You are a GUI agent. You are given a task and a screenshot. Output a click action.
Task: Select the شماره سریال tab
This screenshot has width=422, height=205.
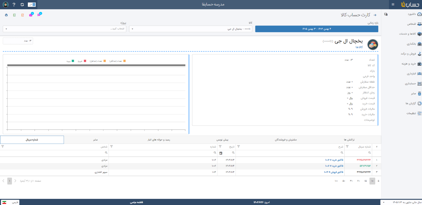32,140
